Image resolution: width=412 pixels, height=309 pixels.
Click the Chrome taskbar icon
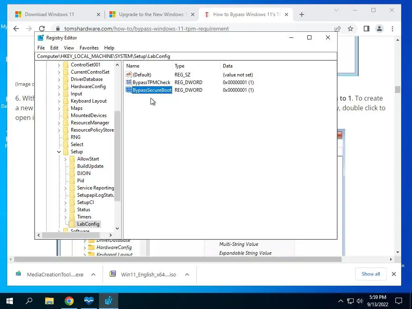click(69, 301)
